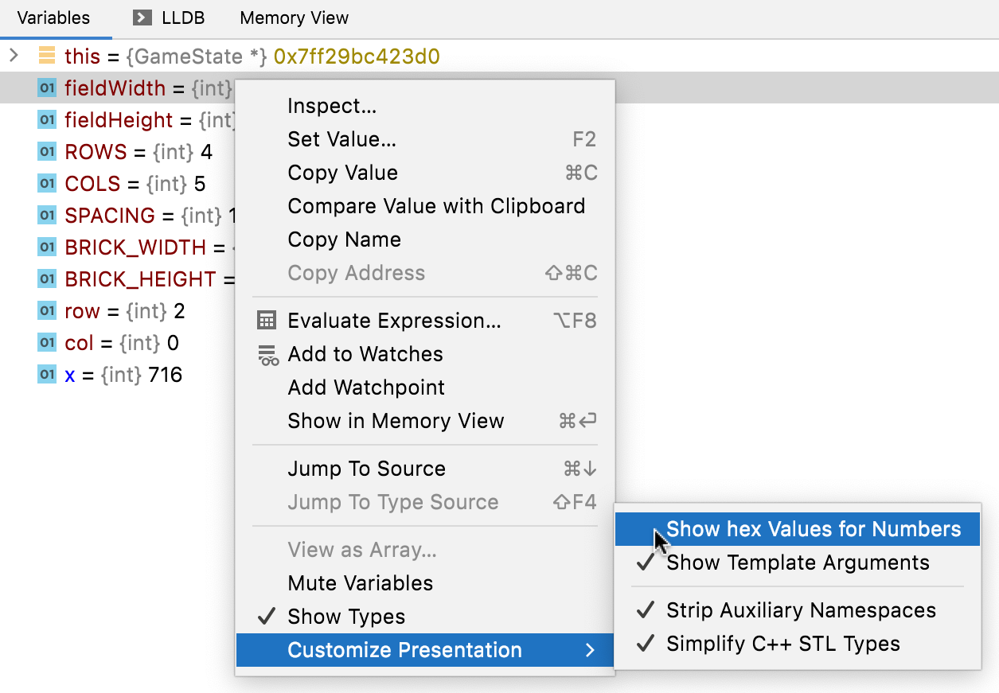The image size is (999, 693).
Task: Click the calculator icon beside Evaluate Expression
Action: tap(267, 321)
